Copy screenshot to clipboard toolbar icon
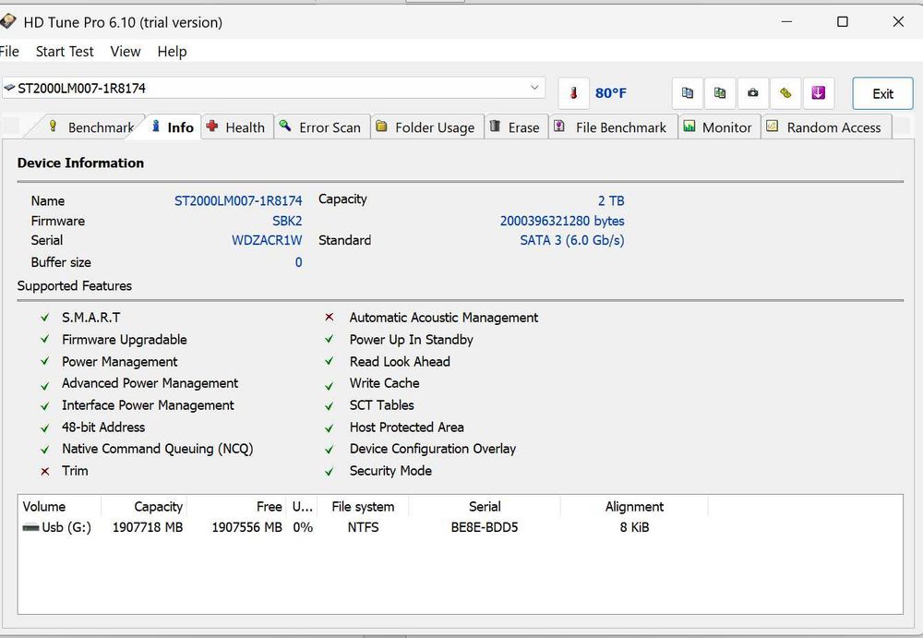The image size is (923, 638). tap(720, 93)
